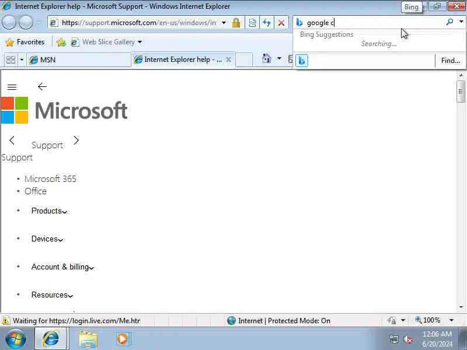Click Add to Favorites Bar icon

coord(61,42)
